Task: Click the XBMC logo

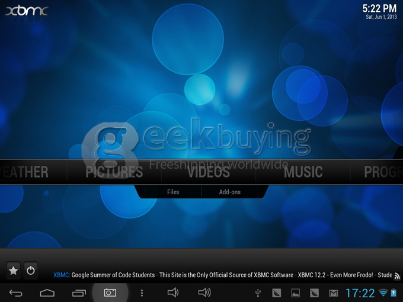Action: pyautogui.click(x=27, y=11)
